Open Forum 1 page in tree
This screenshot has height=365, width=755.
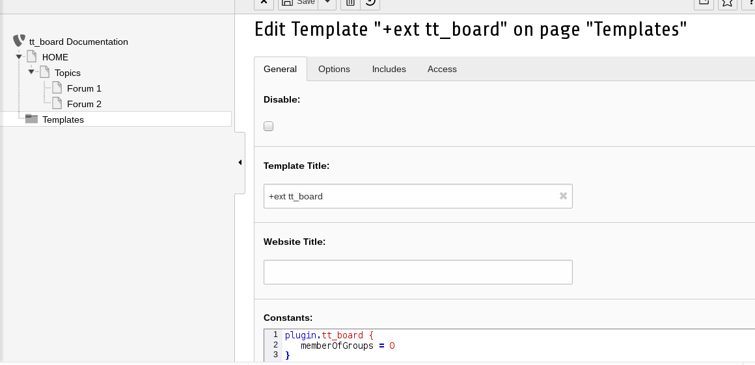(84, 88)
